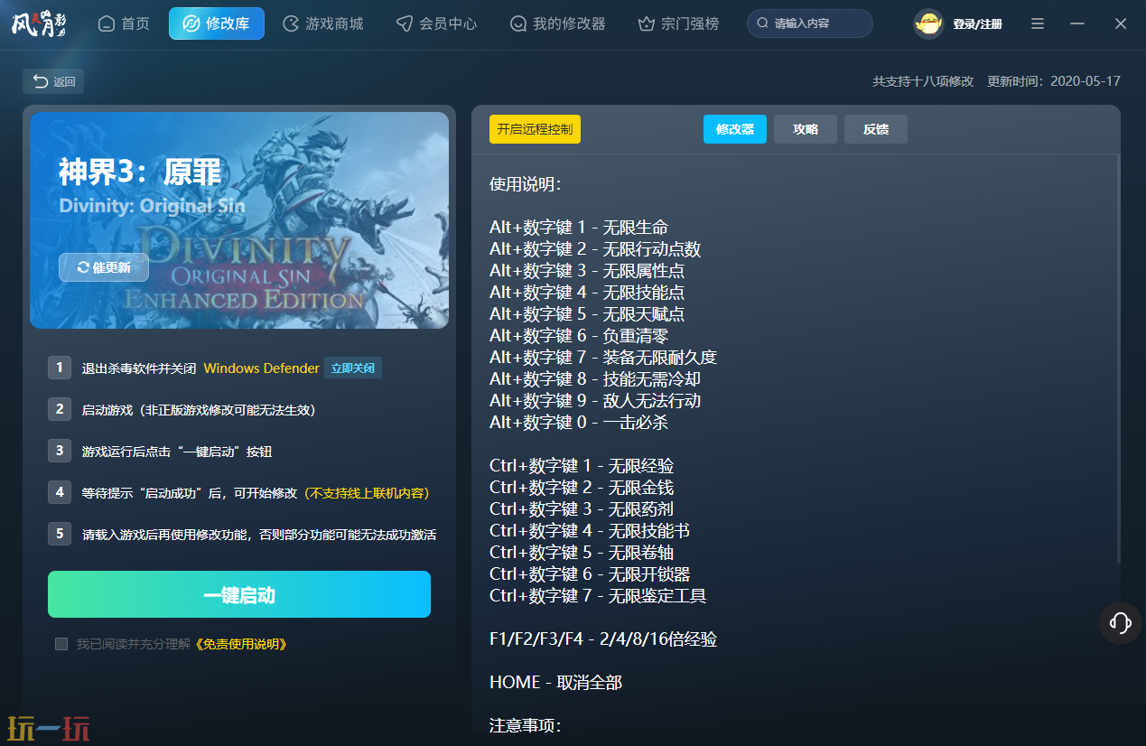Click 开启远程控制 button
Screen dimensions: 1146x746
point(535,129)
